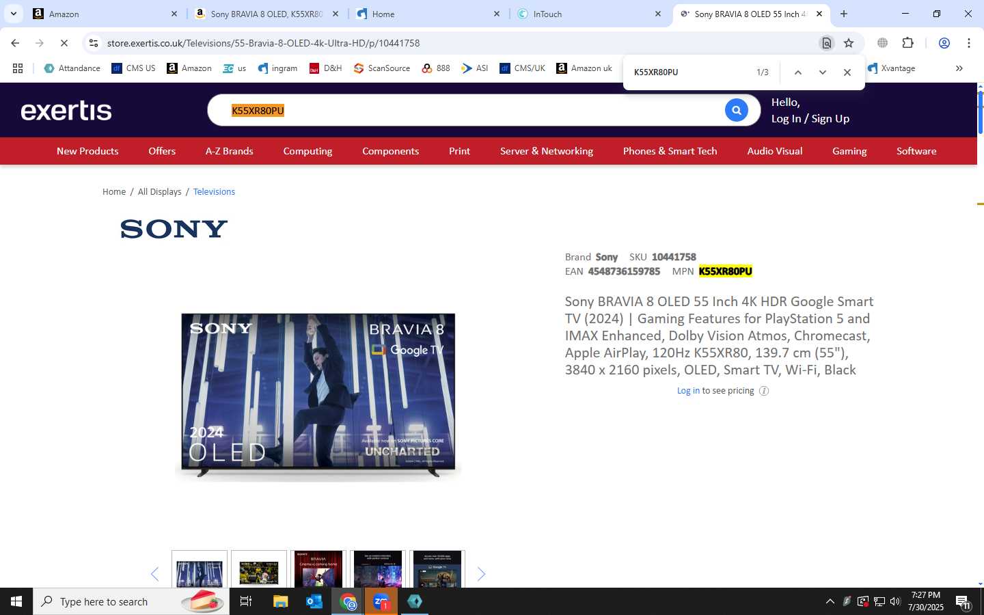
Task: Click 'Log in' to see pricing link
Action: point(688,391)
